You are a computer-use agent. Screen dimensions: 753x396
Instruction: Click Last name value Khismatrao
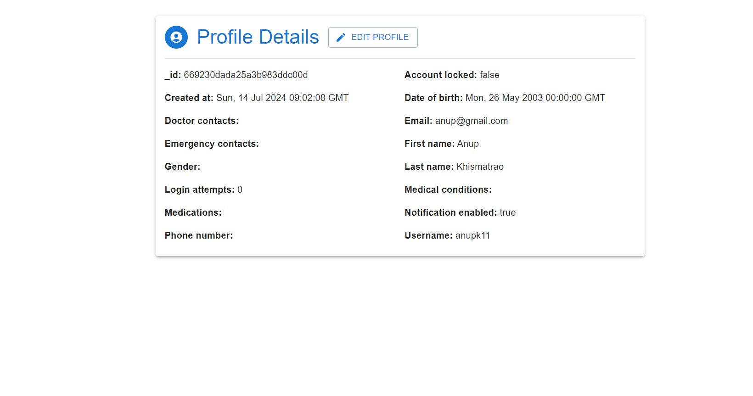(480, 167)
